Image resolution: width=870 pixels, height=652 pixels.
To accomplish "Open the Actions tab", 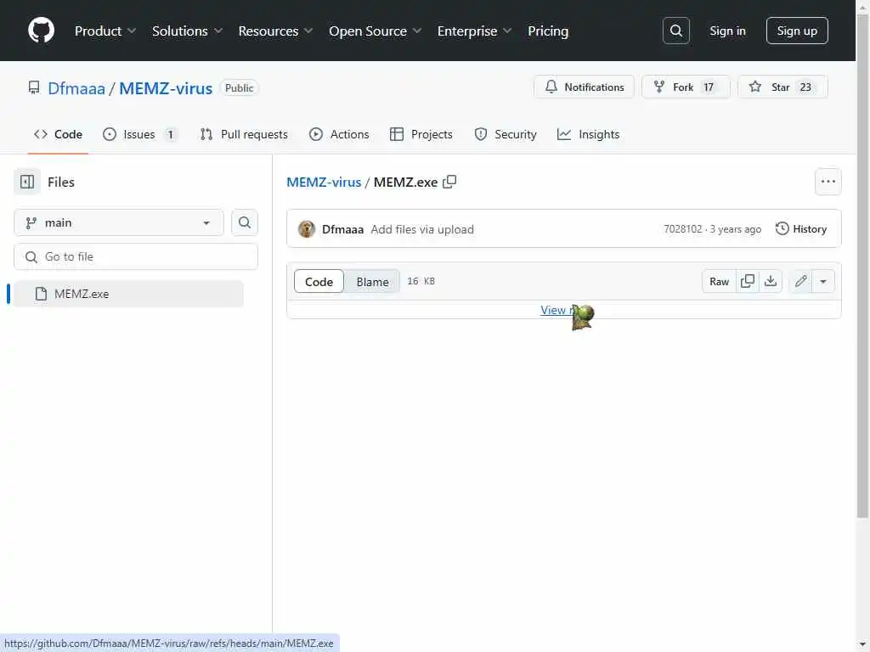I will 339,134.
